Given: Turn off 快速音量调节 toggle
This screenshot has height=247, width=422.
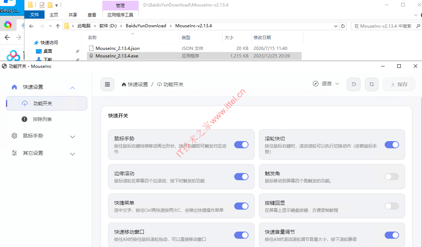Looking at the screenshot, I should [391, 235].
